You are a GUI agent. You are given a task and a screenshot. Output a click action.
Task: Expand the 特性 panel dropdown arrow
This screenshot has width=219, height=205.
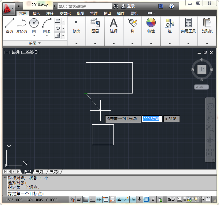point(151,44)
